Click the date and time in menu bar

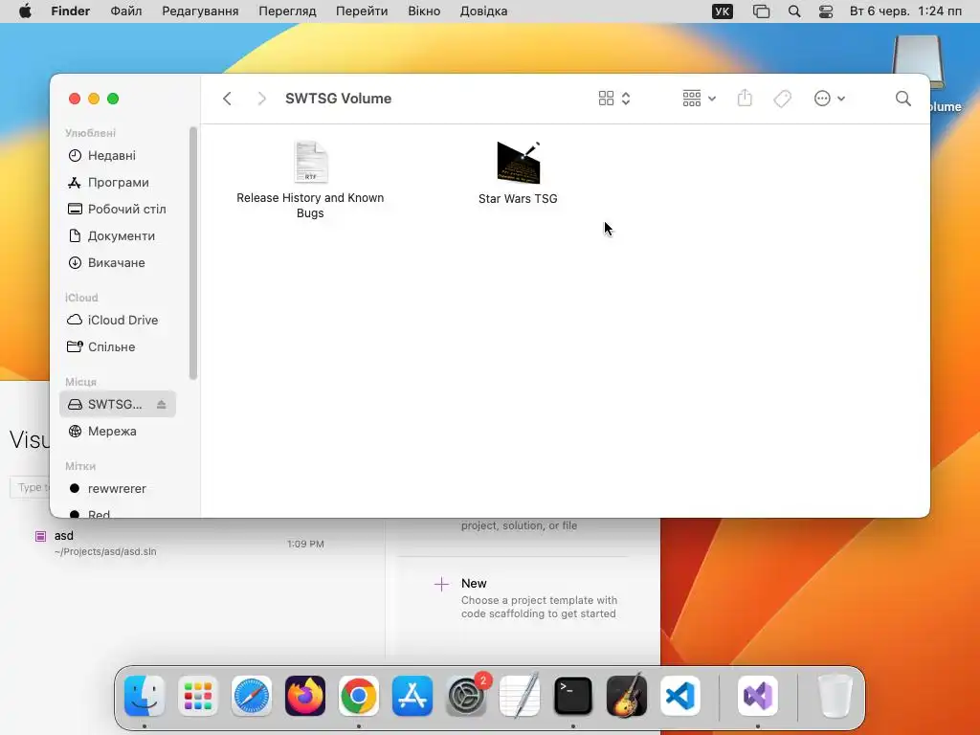905,11
